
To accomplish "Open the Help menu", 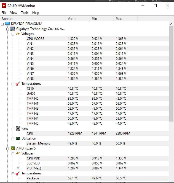I will point(36,13).
